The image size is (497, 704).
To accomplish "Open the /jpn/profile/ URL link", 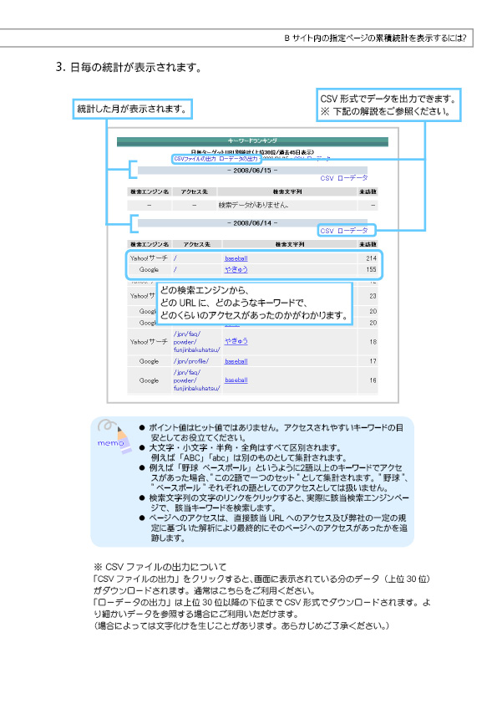I will click(x=191, y=361).
